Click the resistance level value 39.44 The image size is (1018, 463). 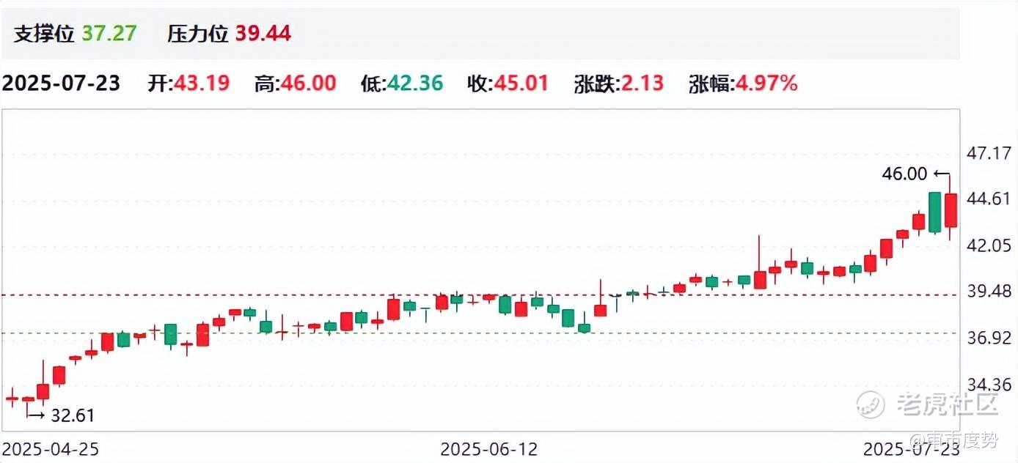click(x=263, y=34)
